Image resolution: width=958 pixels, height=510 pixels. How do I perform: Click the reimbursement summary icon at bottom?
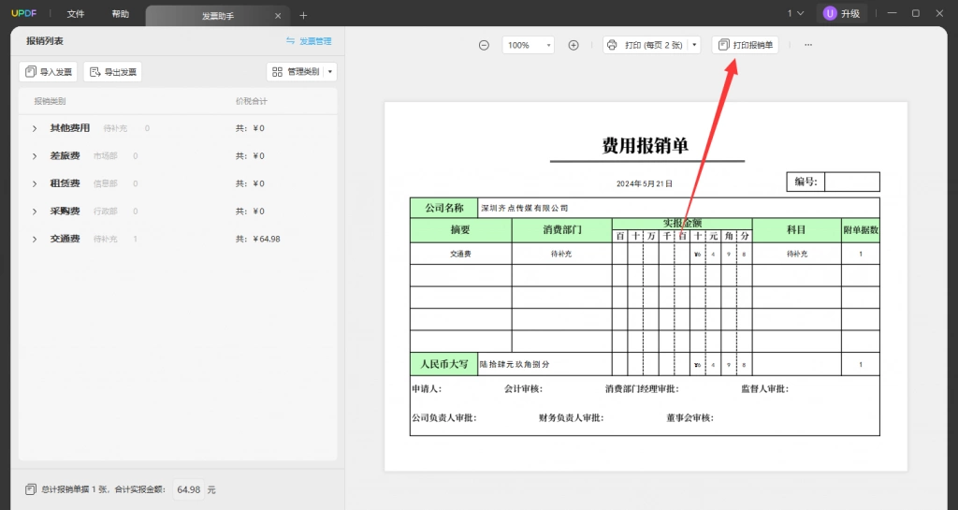click(31, 489)
